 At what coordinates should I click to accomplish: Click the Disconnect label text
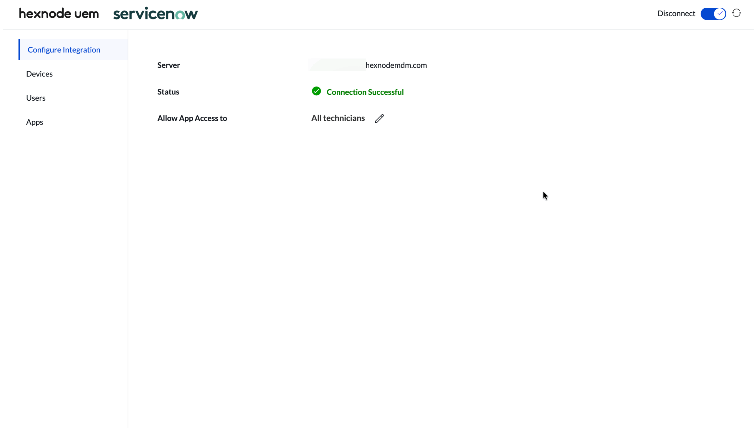tap(676, 14)
